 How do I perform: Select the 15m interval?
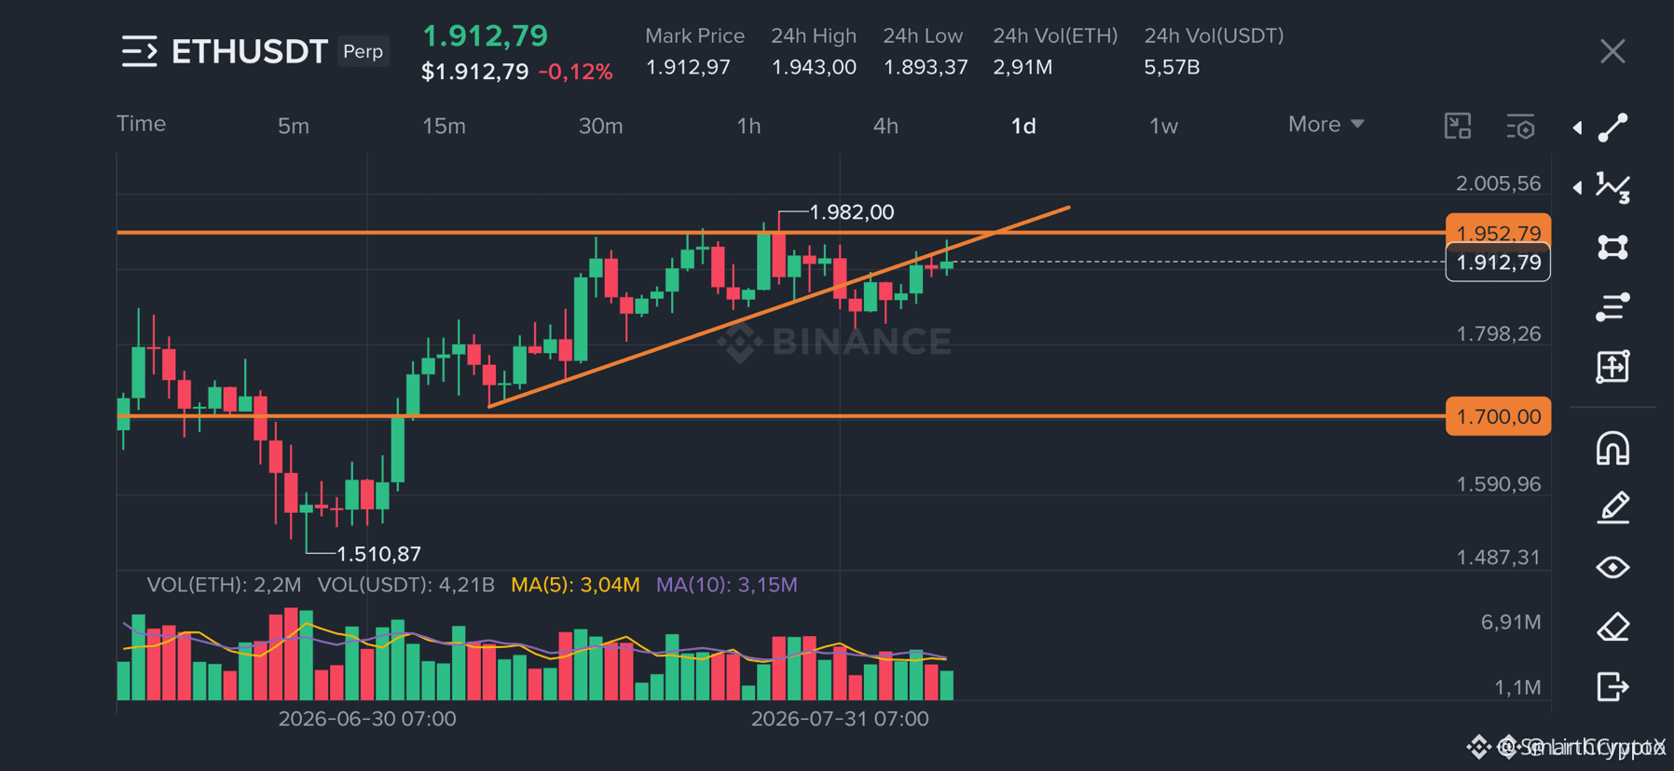pos(444,126)
